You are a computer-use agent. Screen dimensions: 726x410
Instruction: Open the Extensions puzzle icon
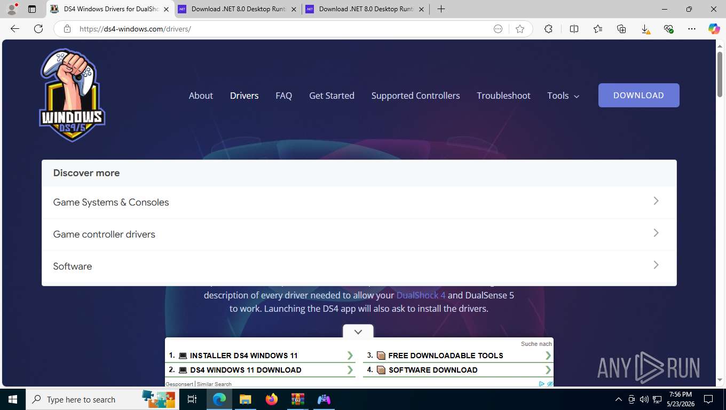pos(548,29)
